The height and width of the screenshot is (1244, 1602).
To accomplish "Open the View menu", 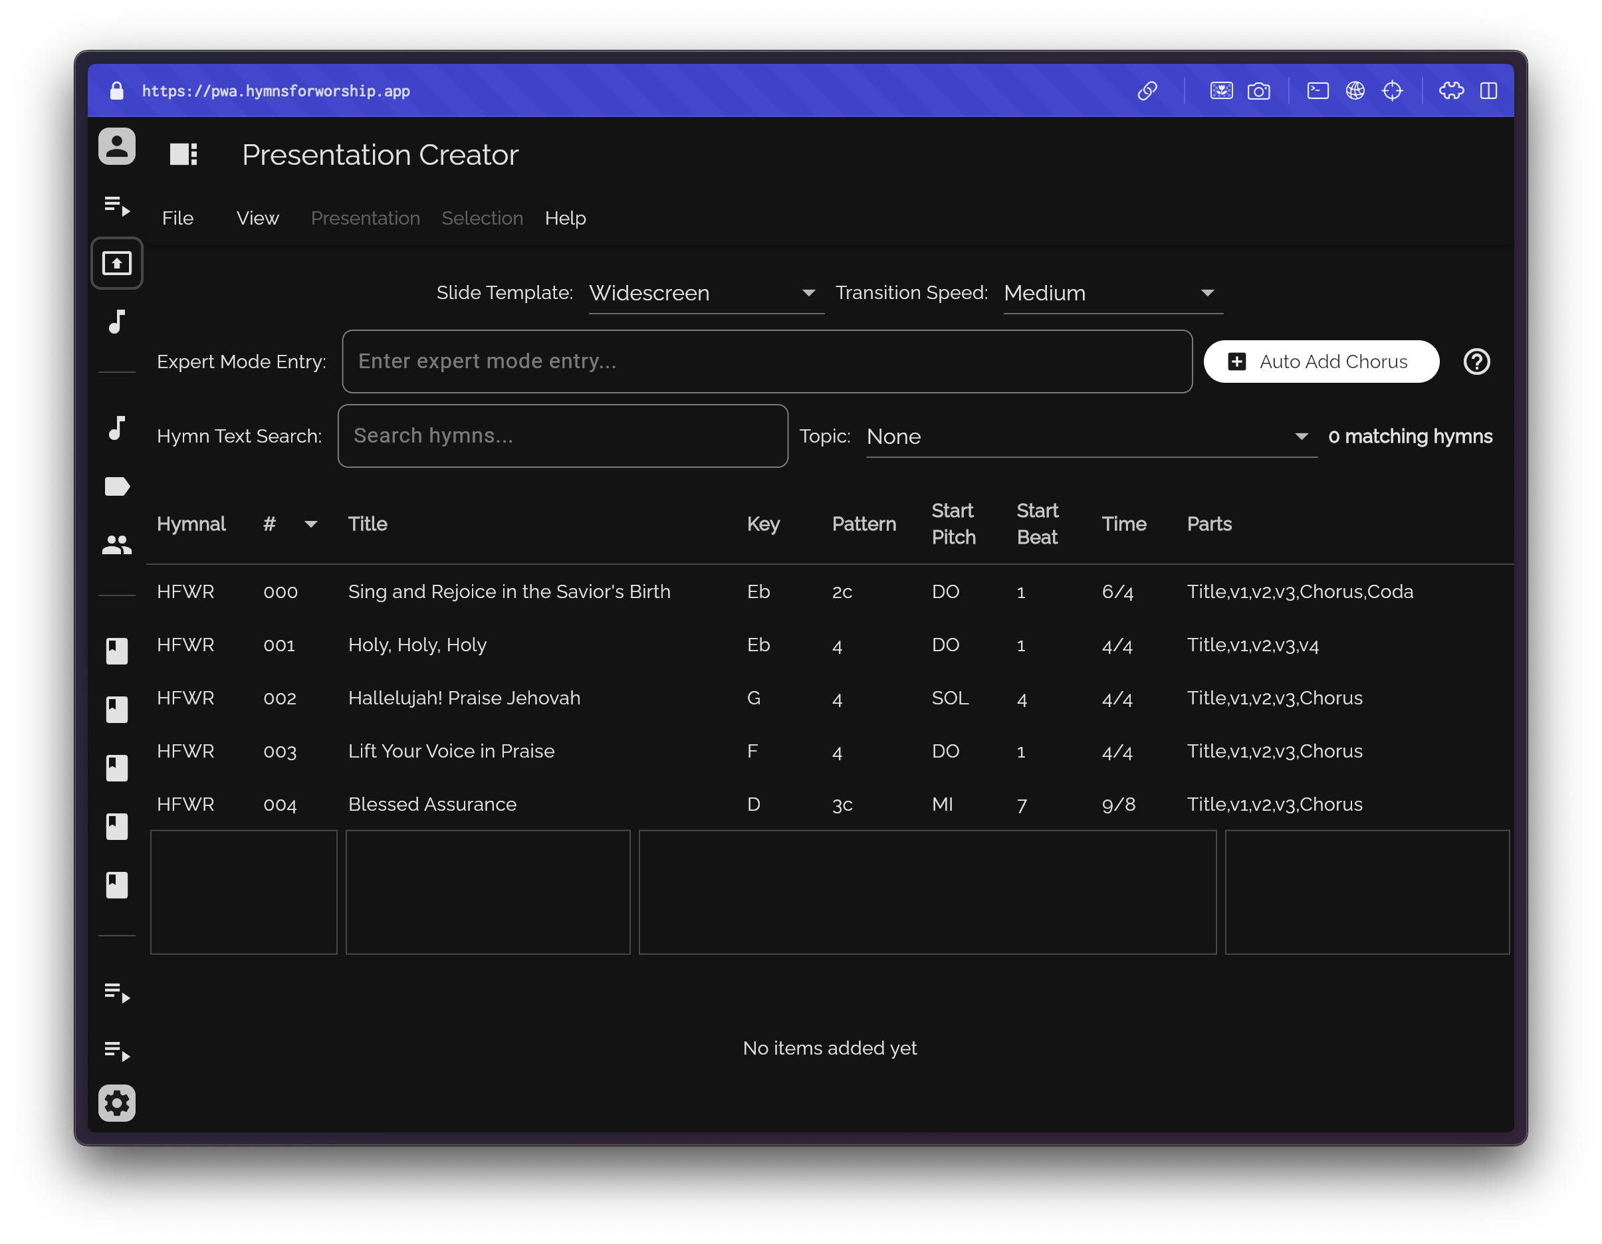I will pyautogui.click(x=257, y=219).
